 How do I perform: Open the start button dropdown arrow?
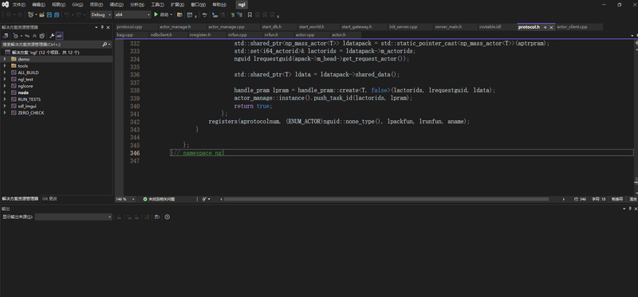[x=171, y=14]
